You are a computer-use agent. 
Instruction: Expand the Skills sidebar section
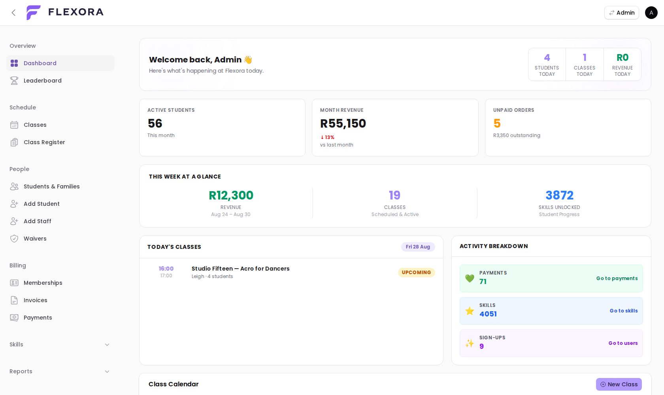(x=60, y=344)
